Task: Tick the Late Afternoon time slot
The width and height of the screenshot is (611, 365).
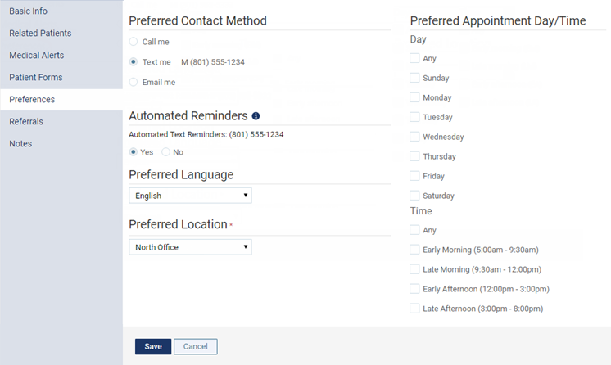Action: 414,309
